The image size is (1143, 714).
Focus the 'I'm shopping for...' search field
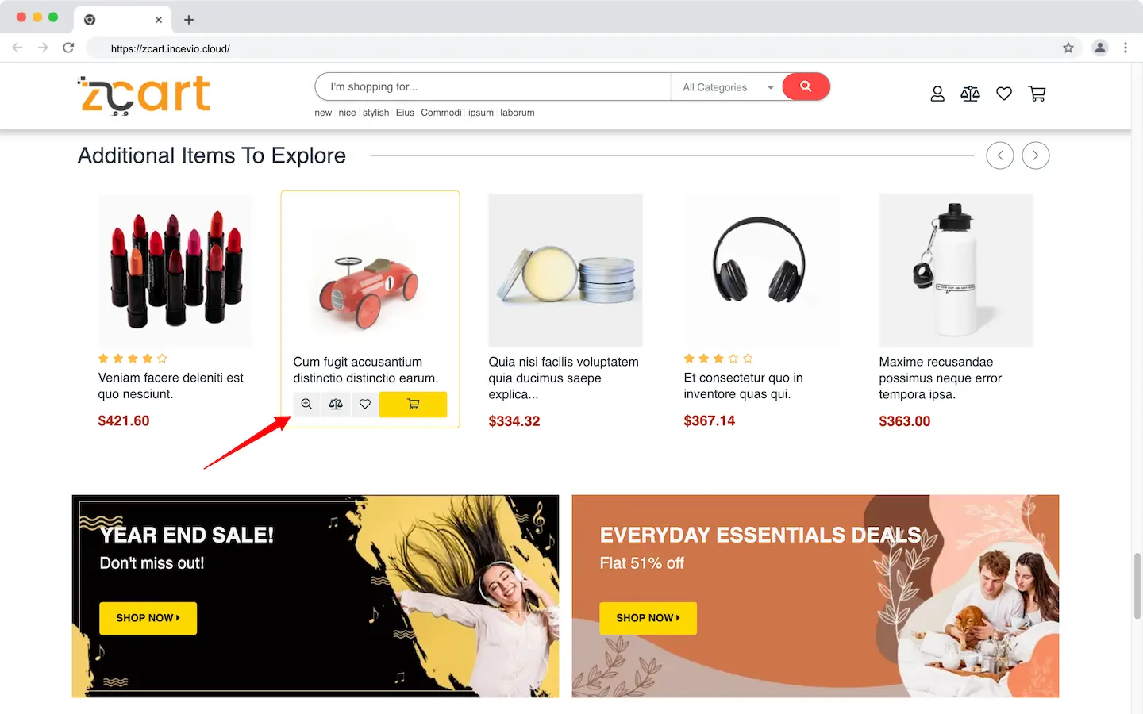tap(493, 87)
